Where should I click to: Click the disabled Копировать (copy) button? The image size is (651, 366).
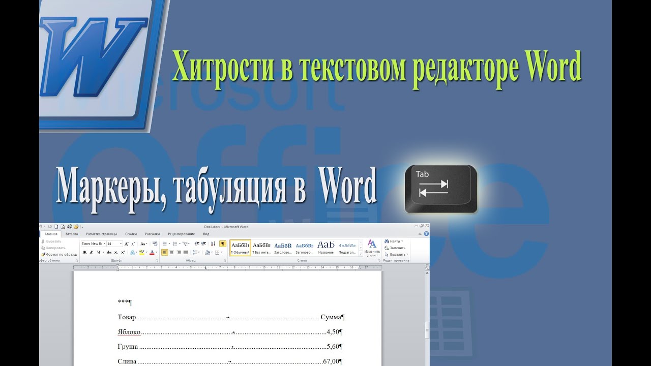click(53, 248)
